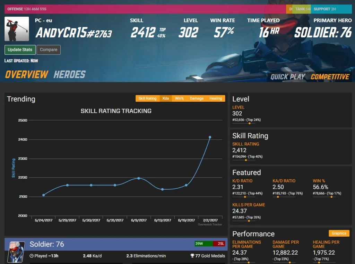Click the Update Stats button
The image size is (355, 264).
[20, 50]
